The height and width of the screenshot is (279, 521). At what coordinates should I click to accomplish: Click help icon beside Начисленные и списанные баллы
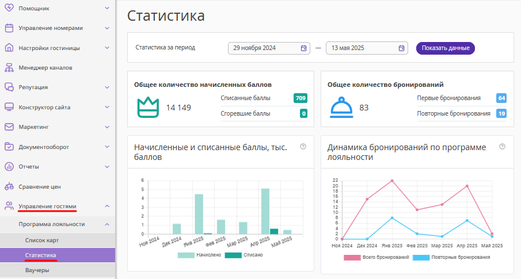(x=303, y=147)
